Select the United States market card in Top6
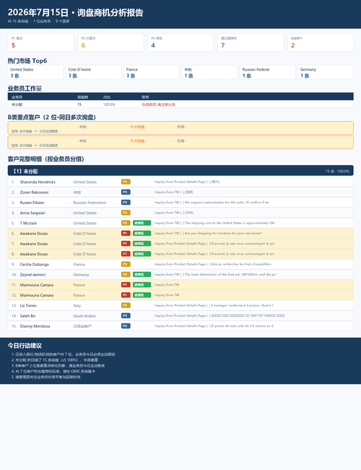This screenshot has height=470, width=361. [35, 72]
